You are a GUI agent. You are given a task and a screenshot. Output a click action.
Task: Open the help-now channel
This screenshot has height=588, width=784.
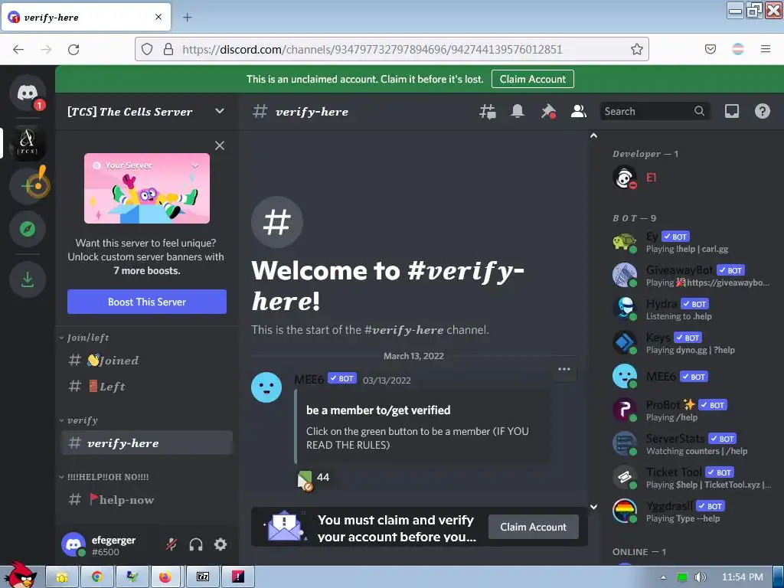tap(147, 499)
